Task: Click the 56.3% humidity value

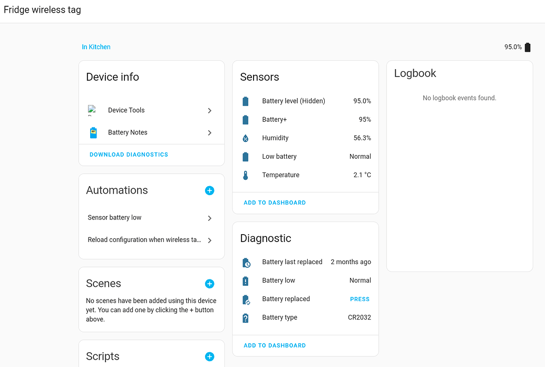Action: (x=362, y=138)
